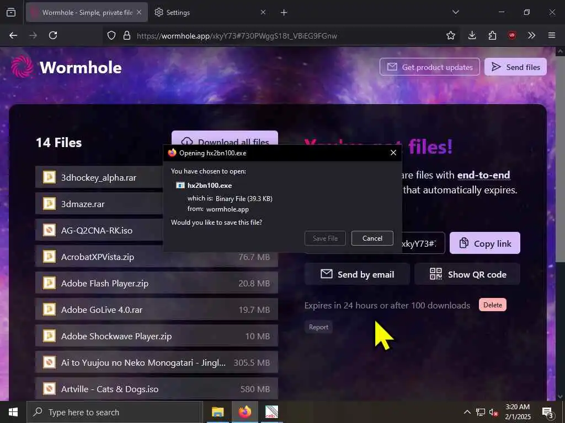Close the Opening hx2bn100.exe dialog
Viewport: 565px width, 423px height.
coord(393,153)
